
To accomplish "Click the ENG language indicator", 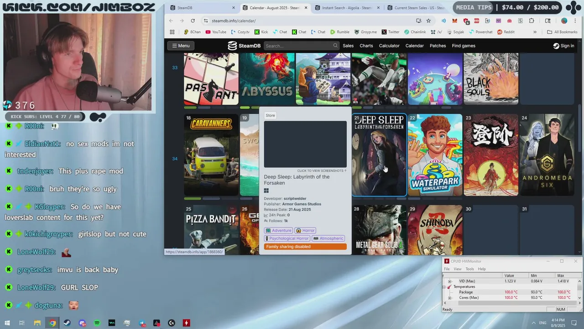I will click(x=543, y=323).
